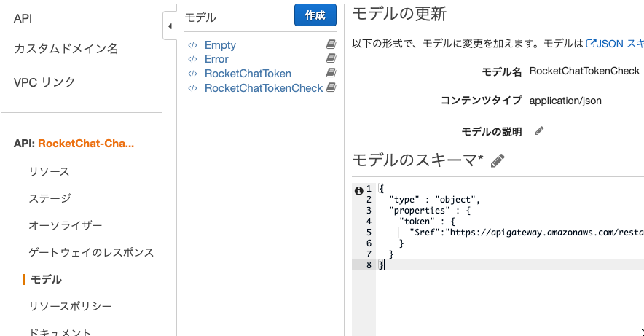The height and width of the screenshot is (336, 644).
Task: Click the code icon beside Error
Action: pos(192,59)
